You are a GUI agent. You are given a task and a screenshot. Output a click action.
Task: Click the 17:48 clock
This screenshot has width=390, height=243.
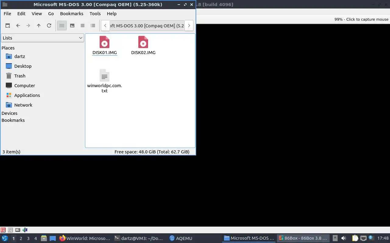tap(383, 238)
